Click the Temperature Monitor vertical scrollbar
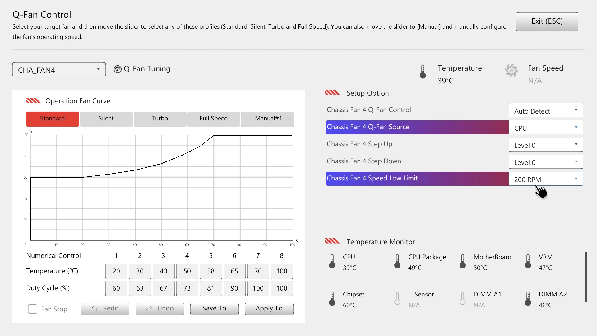 [586, 277]
